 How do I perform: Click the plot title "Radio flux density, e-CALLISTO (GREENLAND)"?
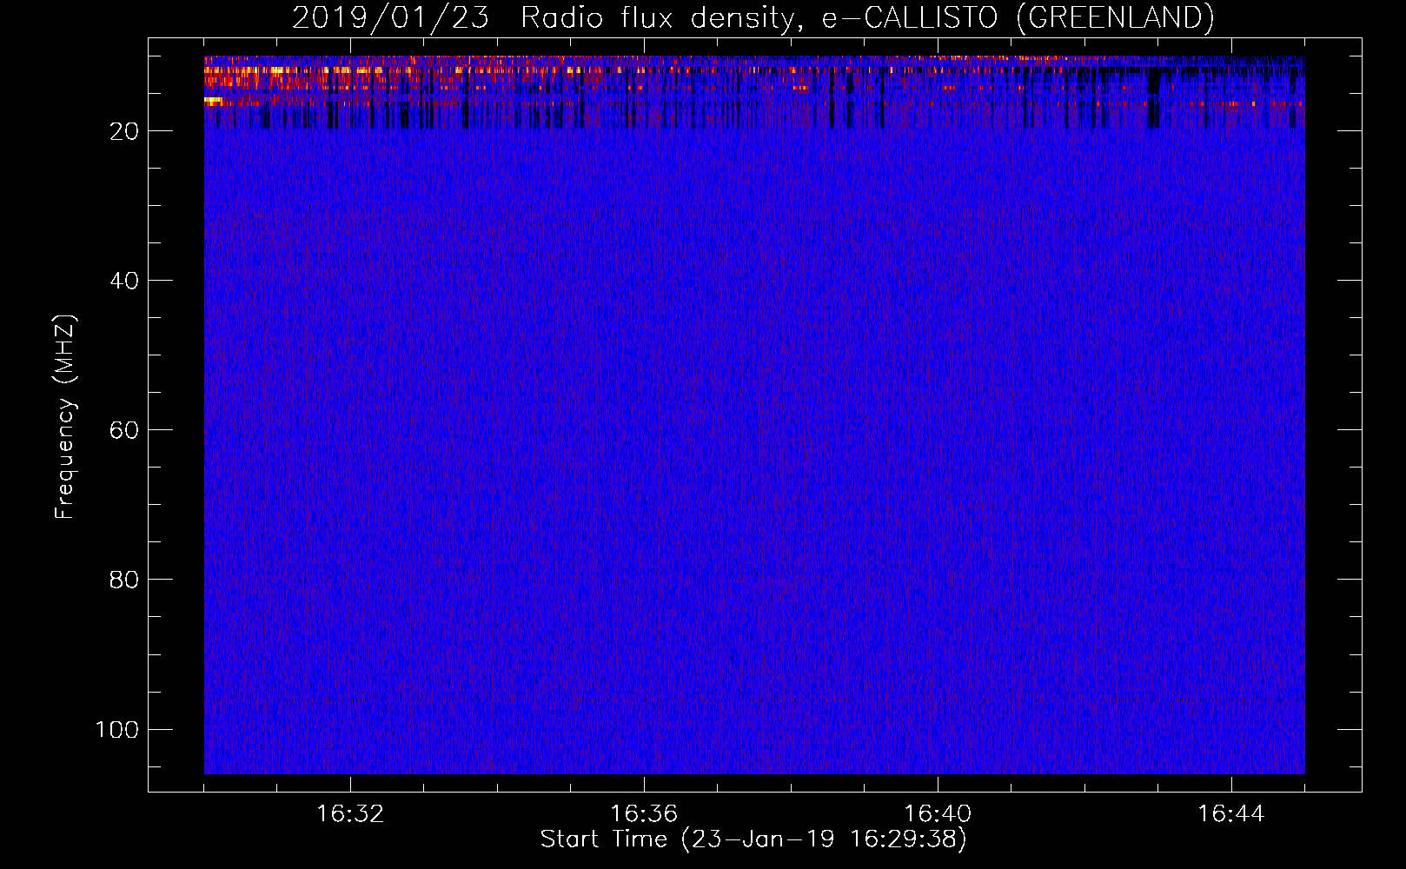pyautogui.click(x=867, y=18)
